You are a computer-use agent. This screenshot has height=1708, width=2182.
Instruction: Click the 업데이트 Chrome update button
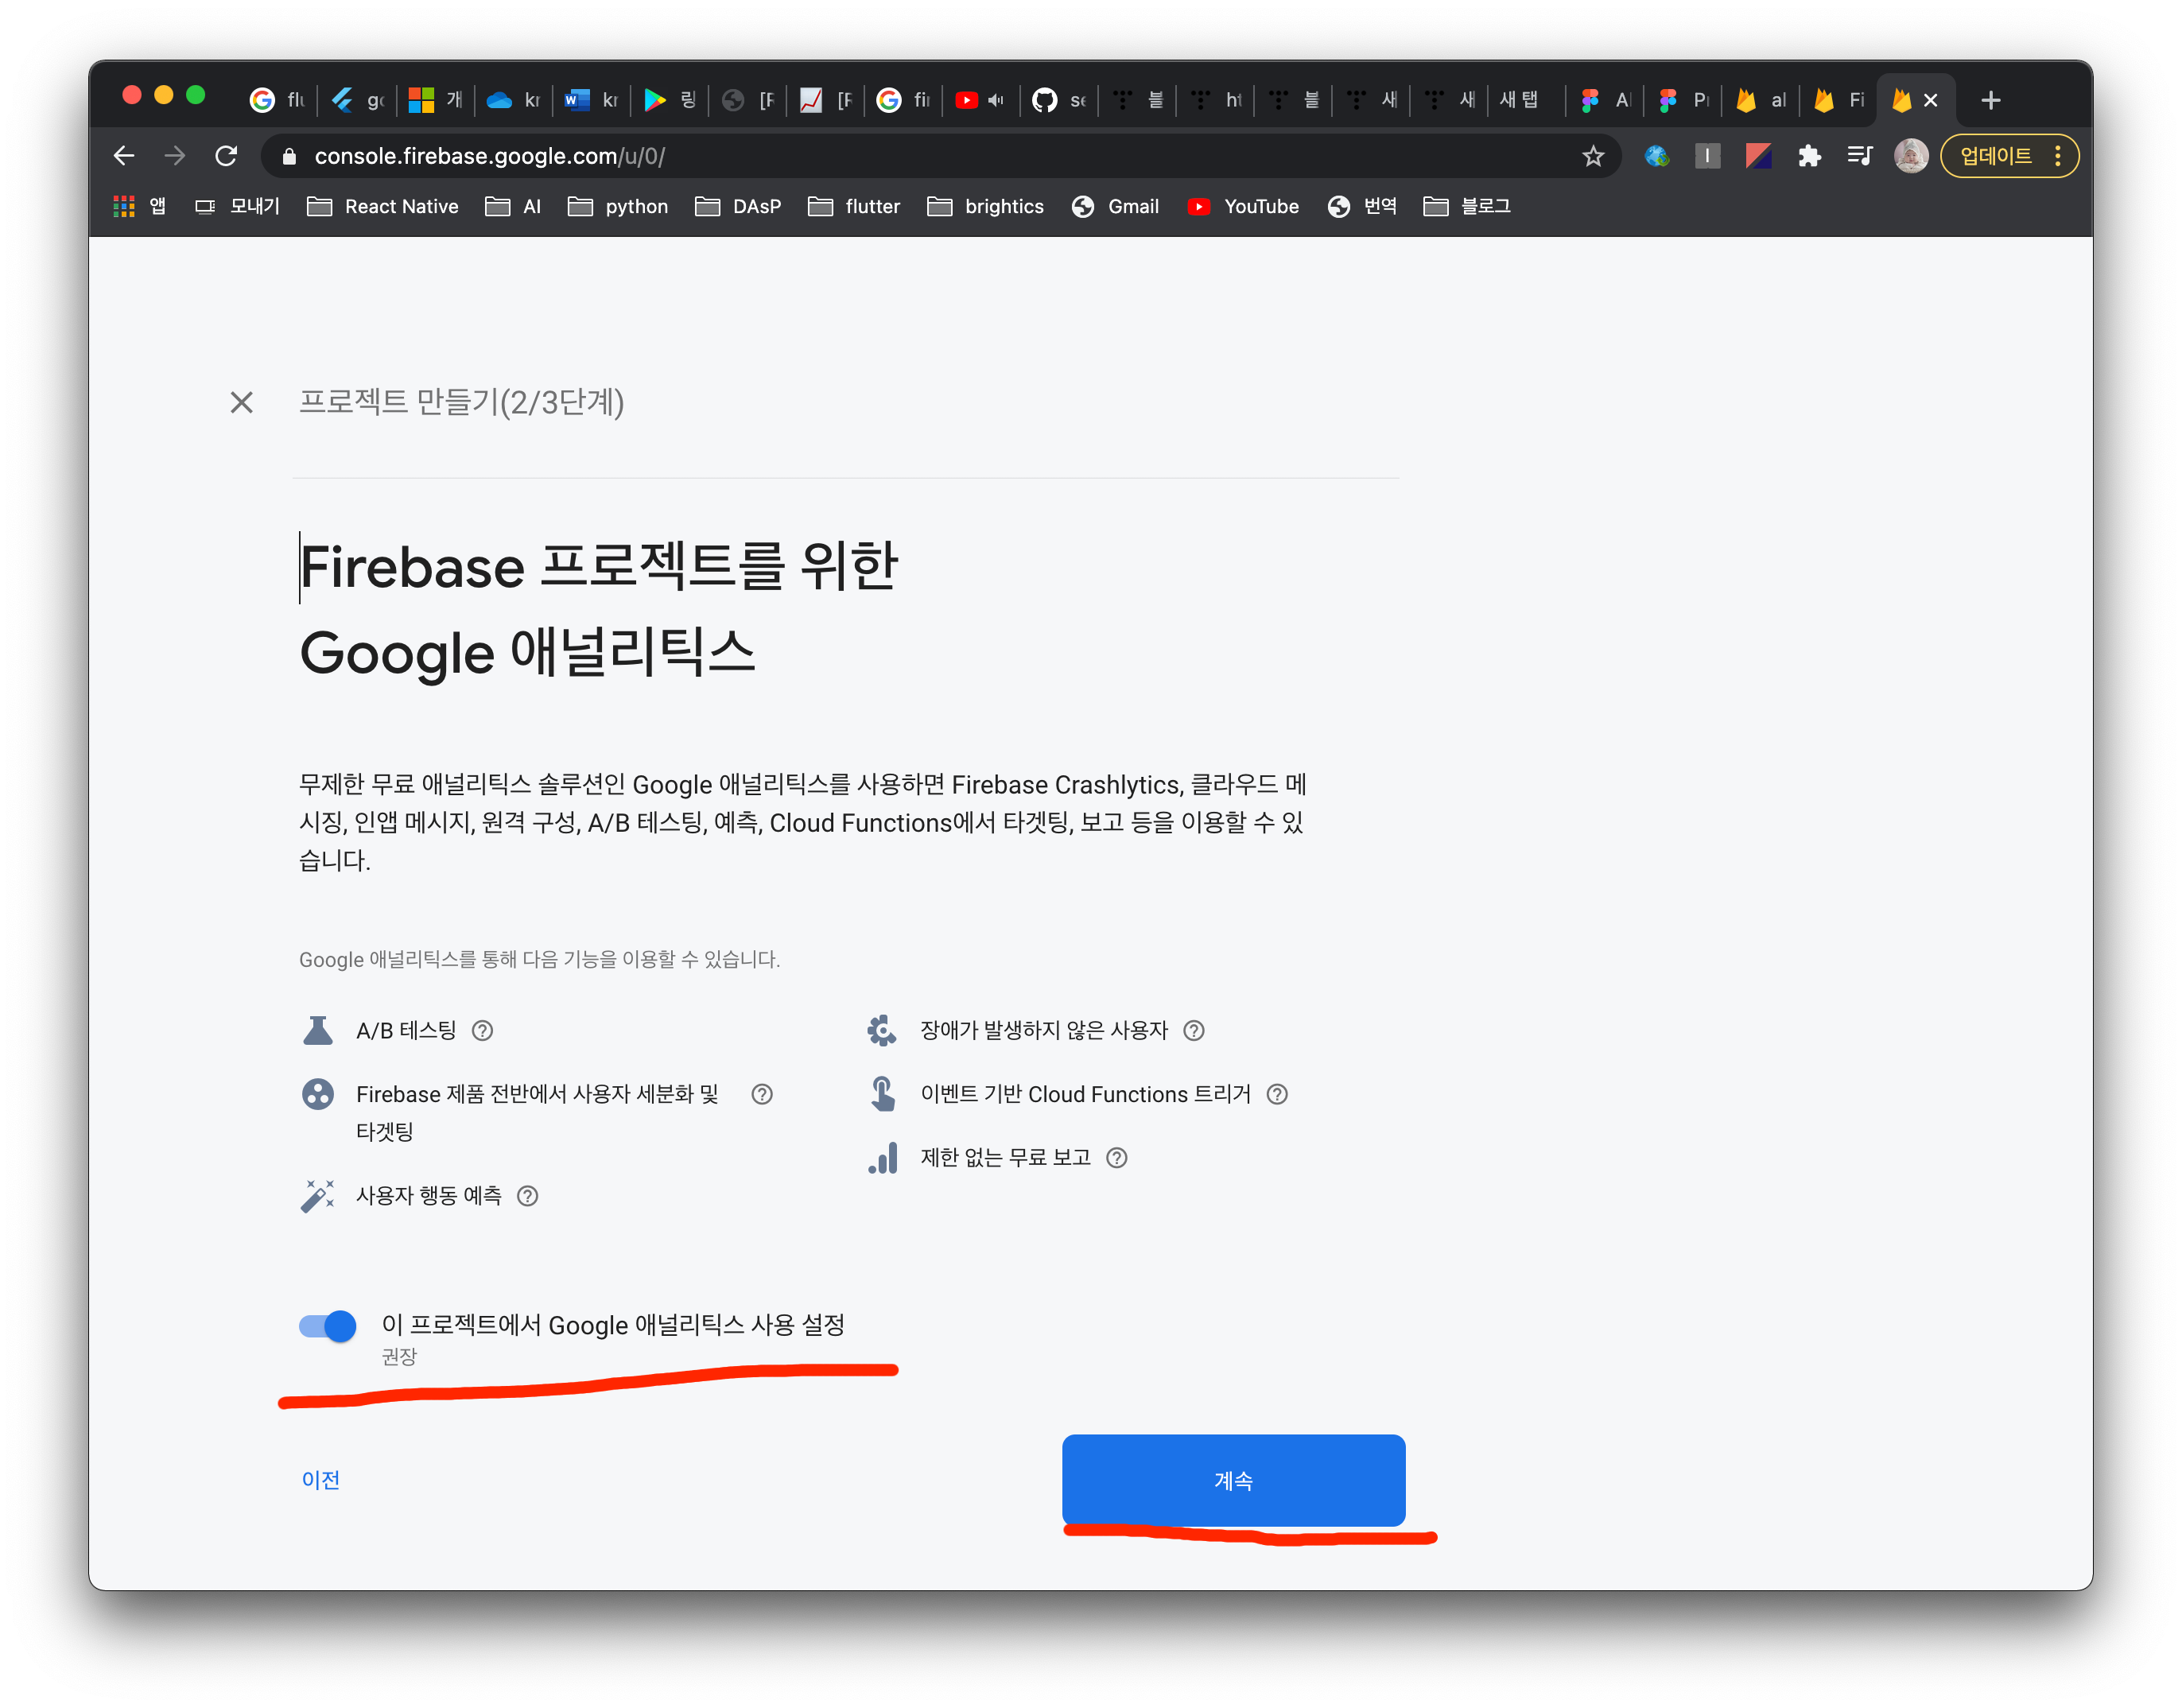click(1996, 156)
